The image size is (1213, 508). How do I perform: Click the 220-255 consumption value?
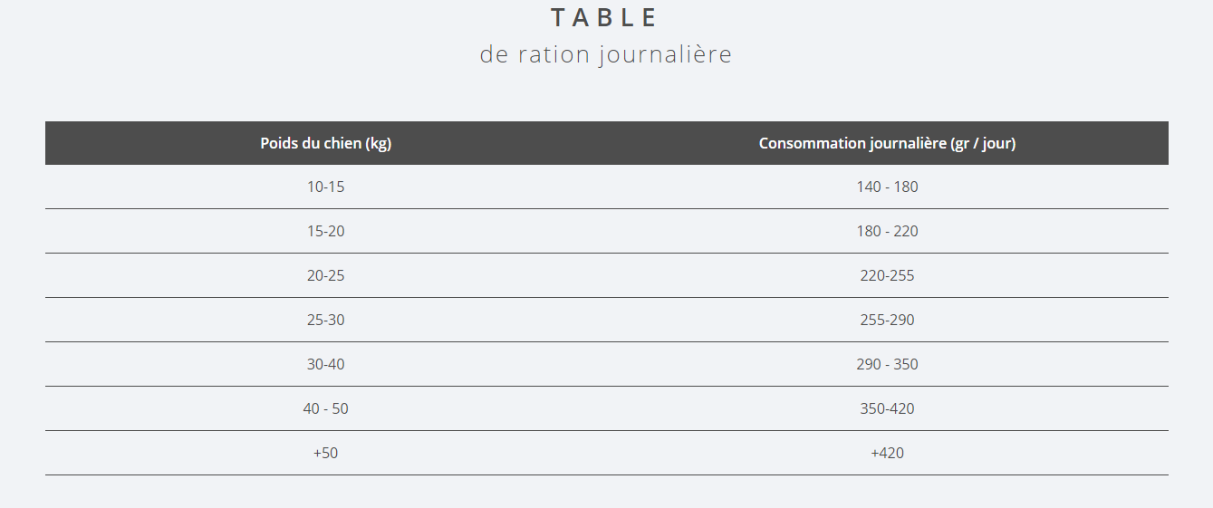click(x=888, y=275)
